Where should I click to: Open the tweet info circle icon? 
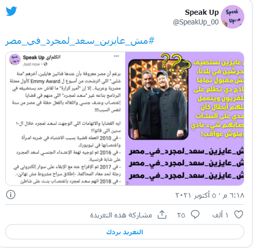[x=11, y=195]
